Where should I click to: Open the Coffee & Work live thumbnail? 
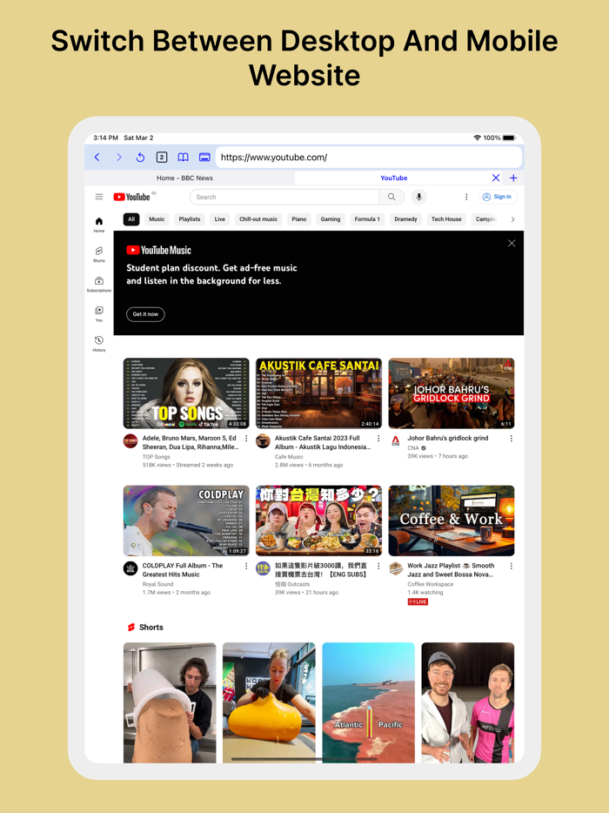452,521
